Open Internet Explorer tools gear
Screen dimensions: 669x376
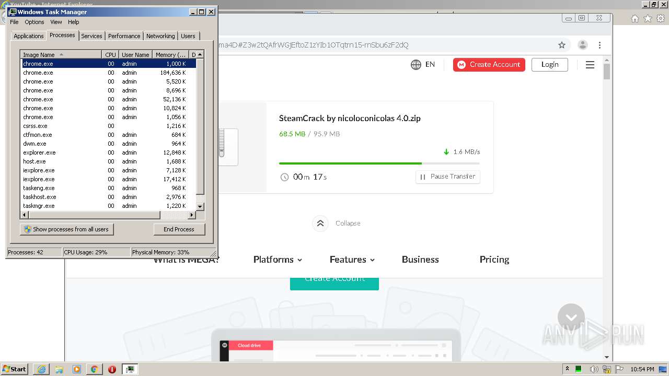click(x=661, y=19)
